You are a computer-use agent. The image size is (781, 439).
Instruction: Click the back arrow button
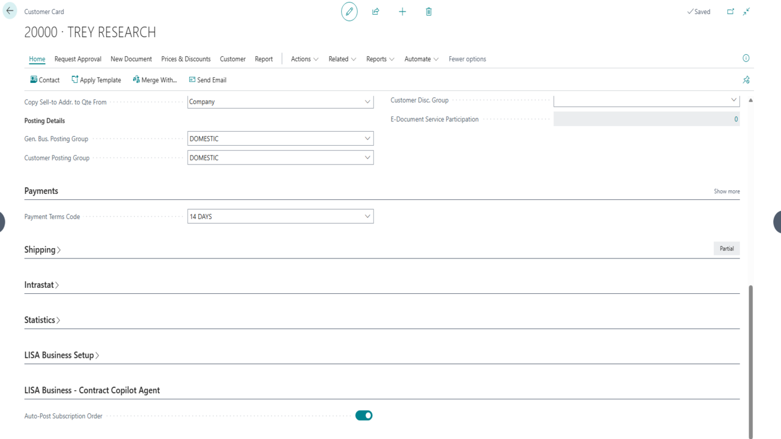coord(10,11)
